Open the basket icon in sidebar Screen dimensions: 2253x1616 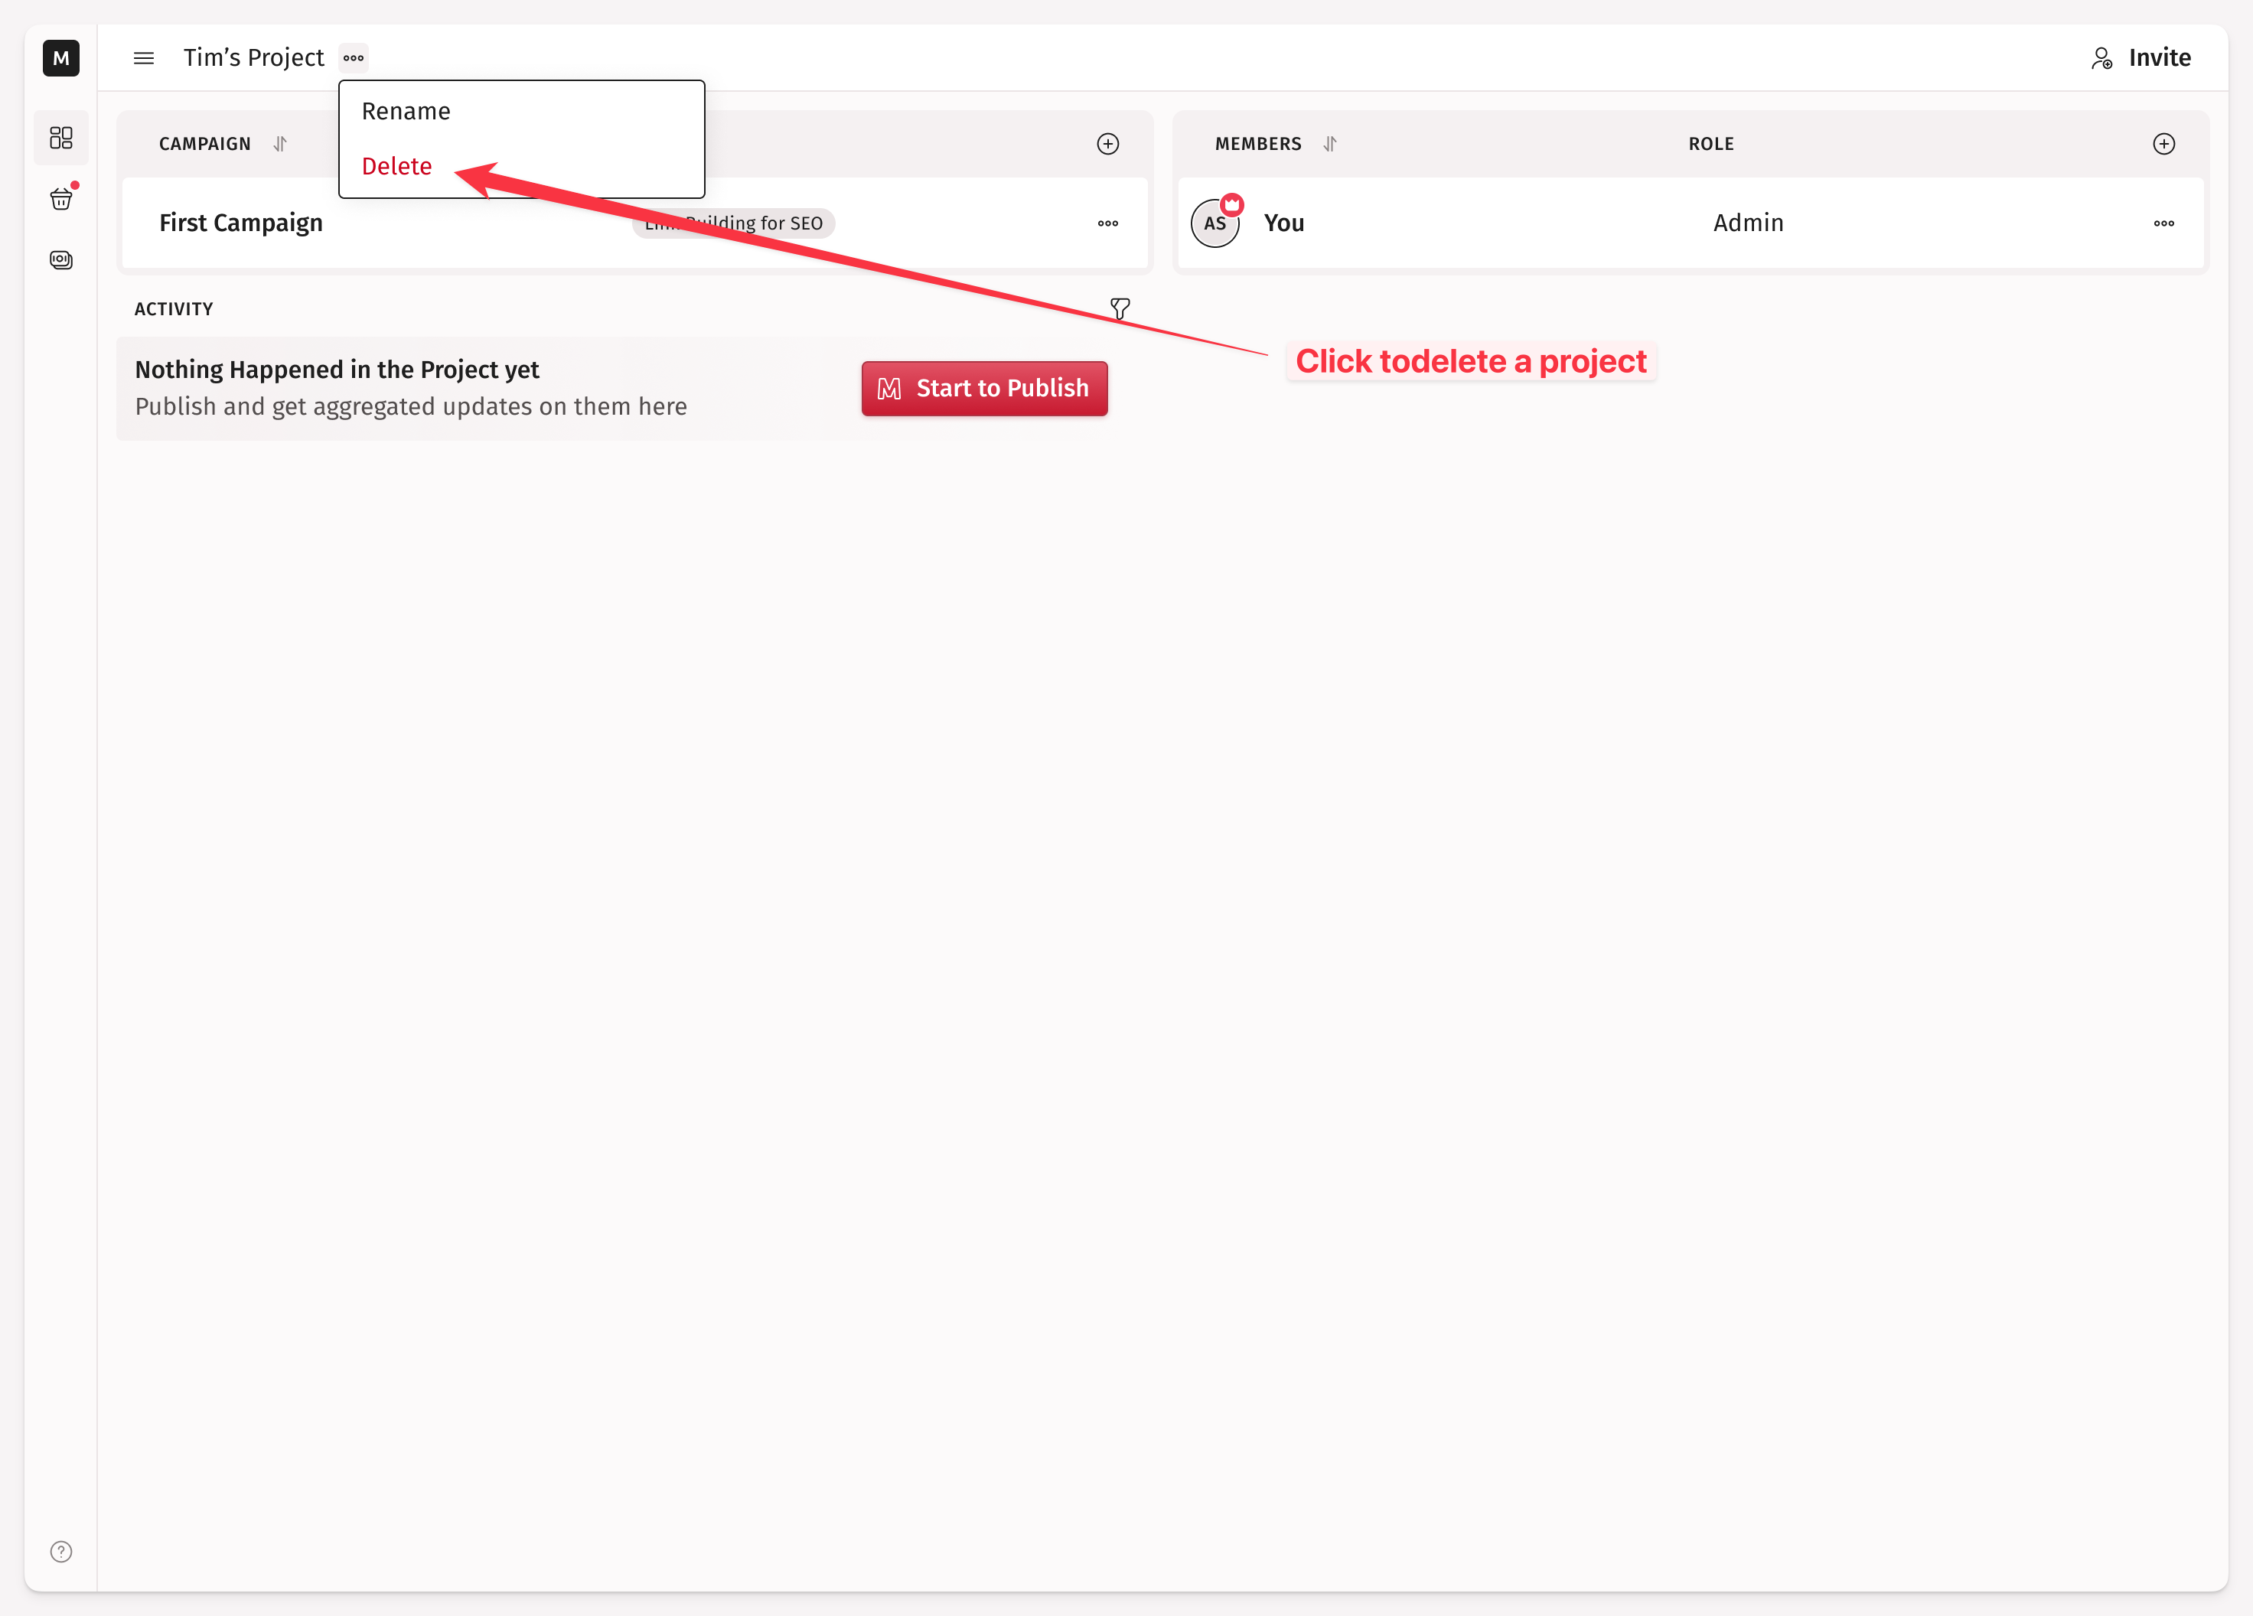click(60, 200)
